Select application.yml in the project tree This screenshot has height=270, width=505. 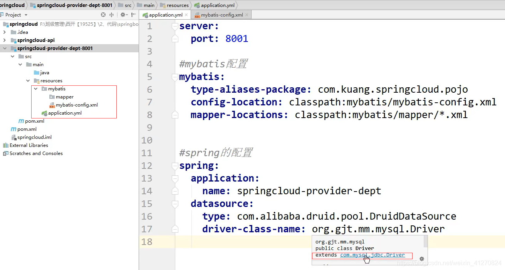pos(65,113)
